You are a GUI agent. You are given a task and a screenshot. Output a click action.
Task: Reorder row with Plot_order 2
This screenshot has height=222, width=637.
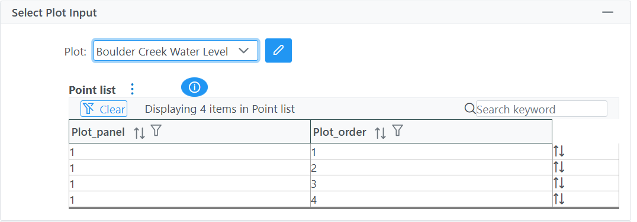point(559,167)
